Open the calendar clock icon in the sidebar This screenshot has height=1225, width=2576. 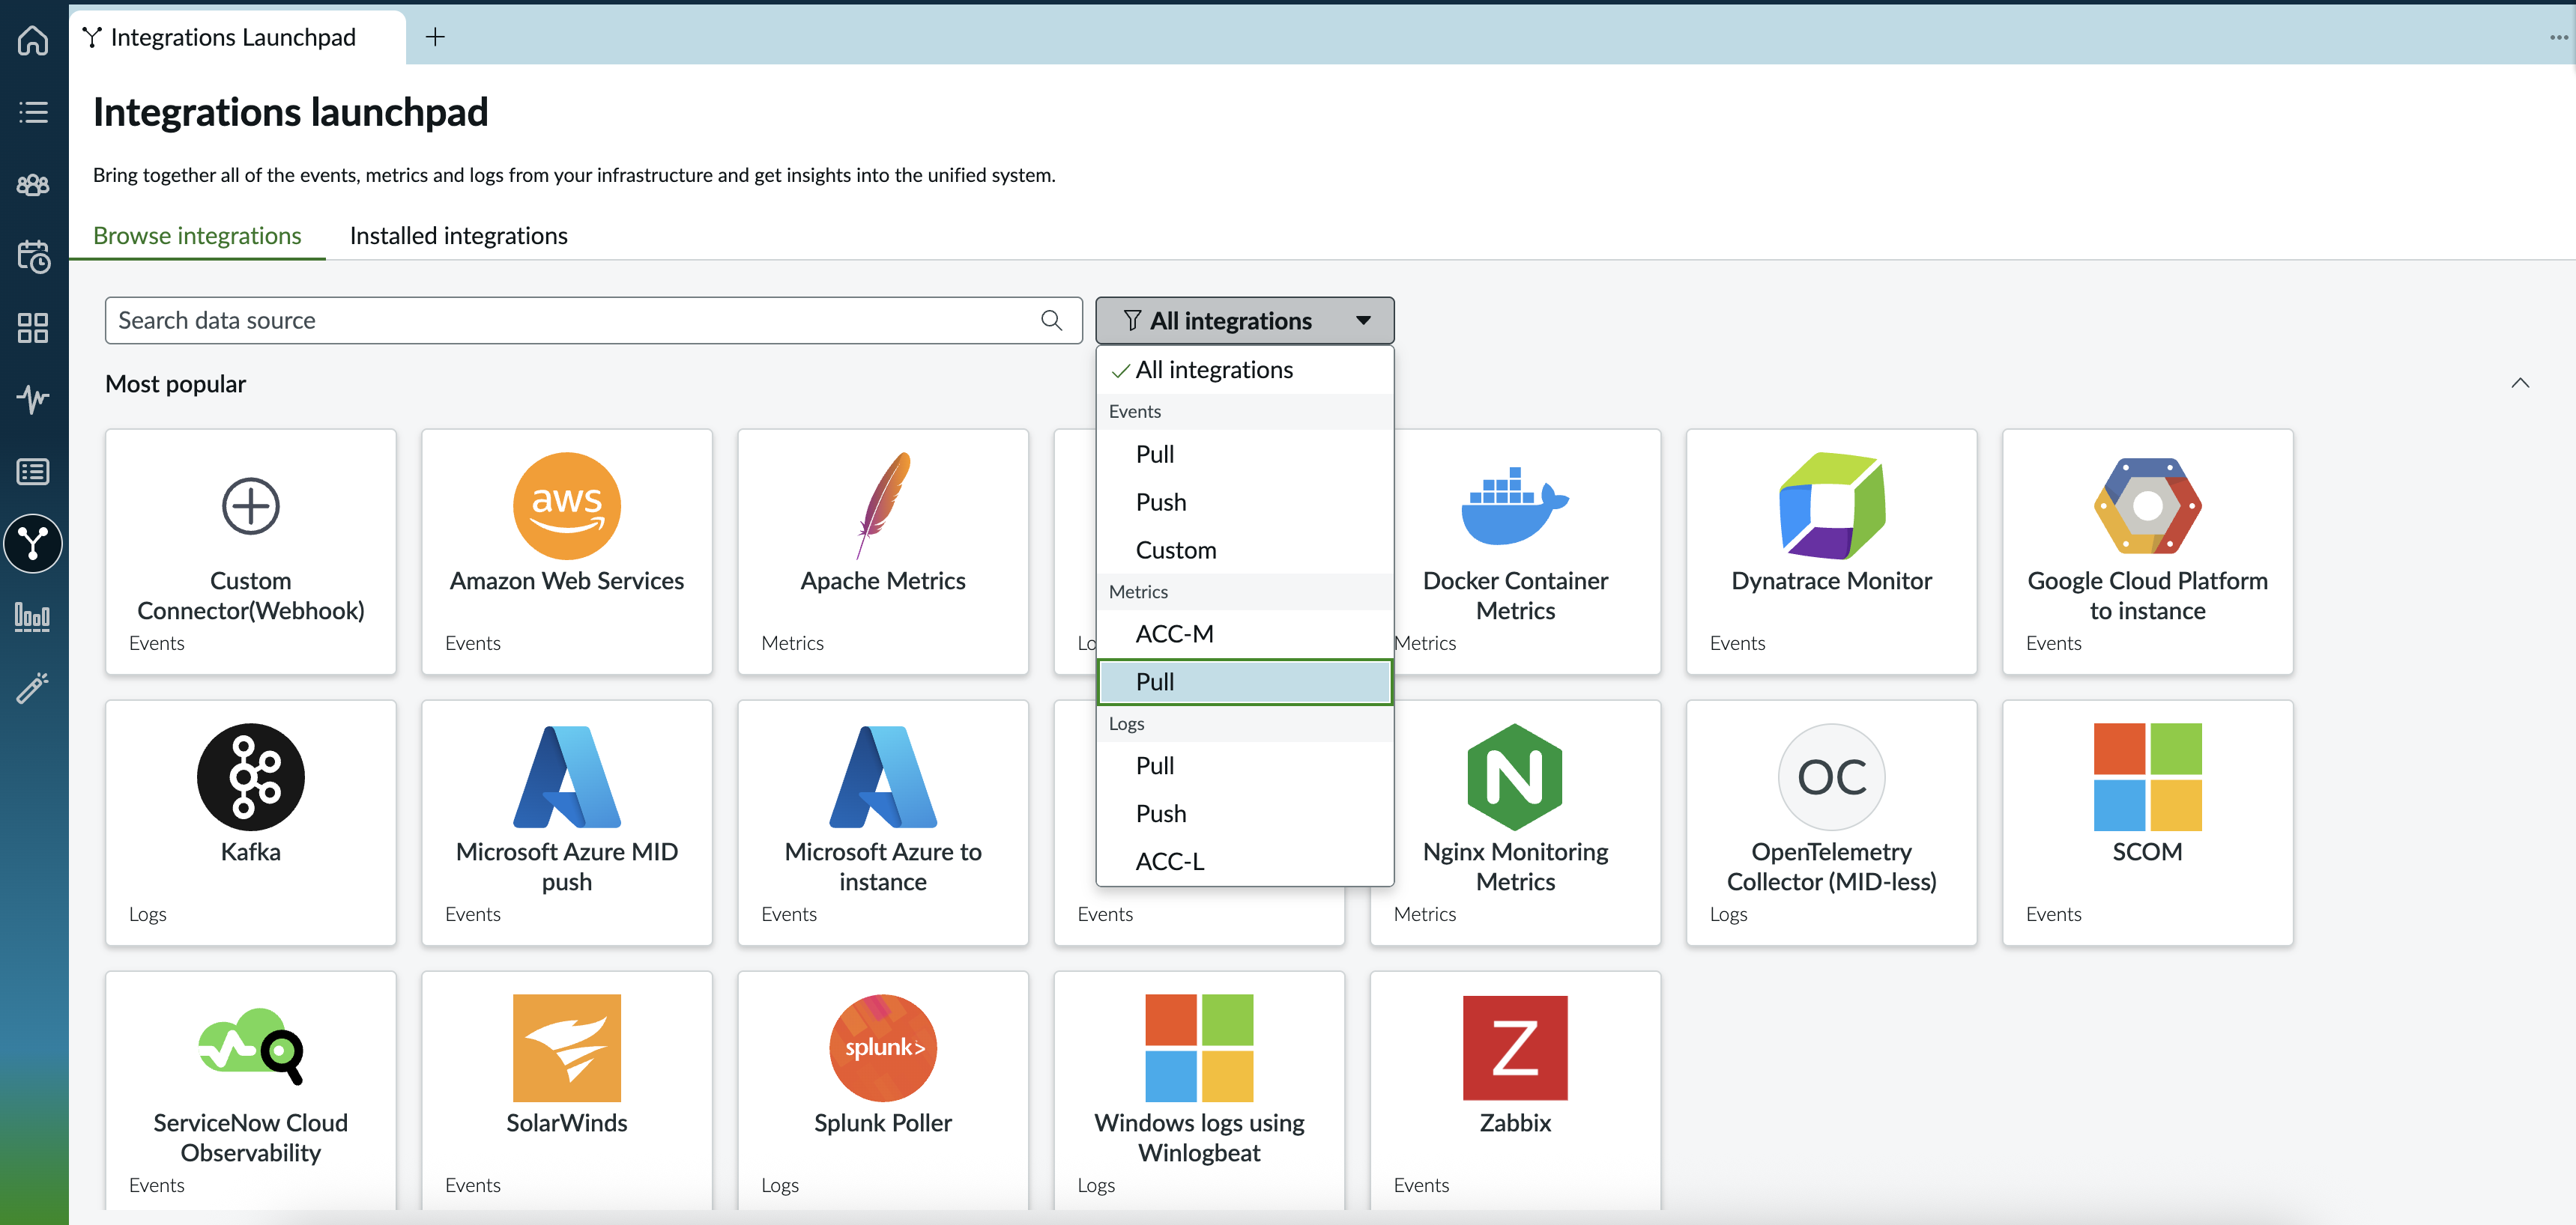[33, 256]
